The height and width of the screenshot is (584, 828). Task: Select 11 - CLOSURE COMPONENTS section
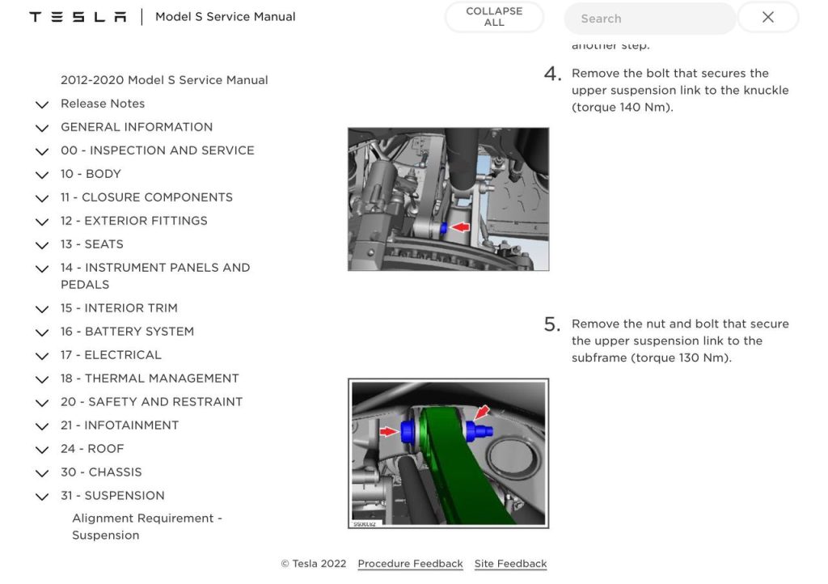tap(147, 197)
